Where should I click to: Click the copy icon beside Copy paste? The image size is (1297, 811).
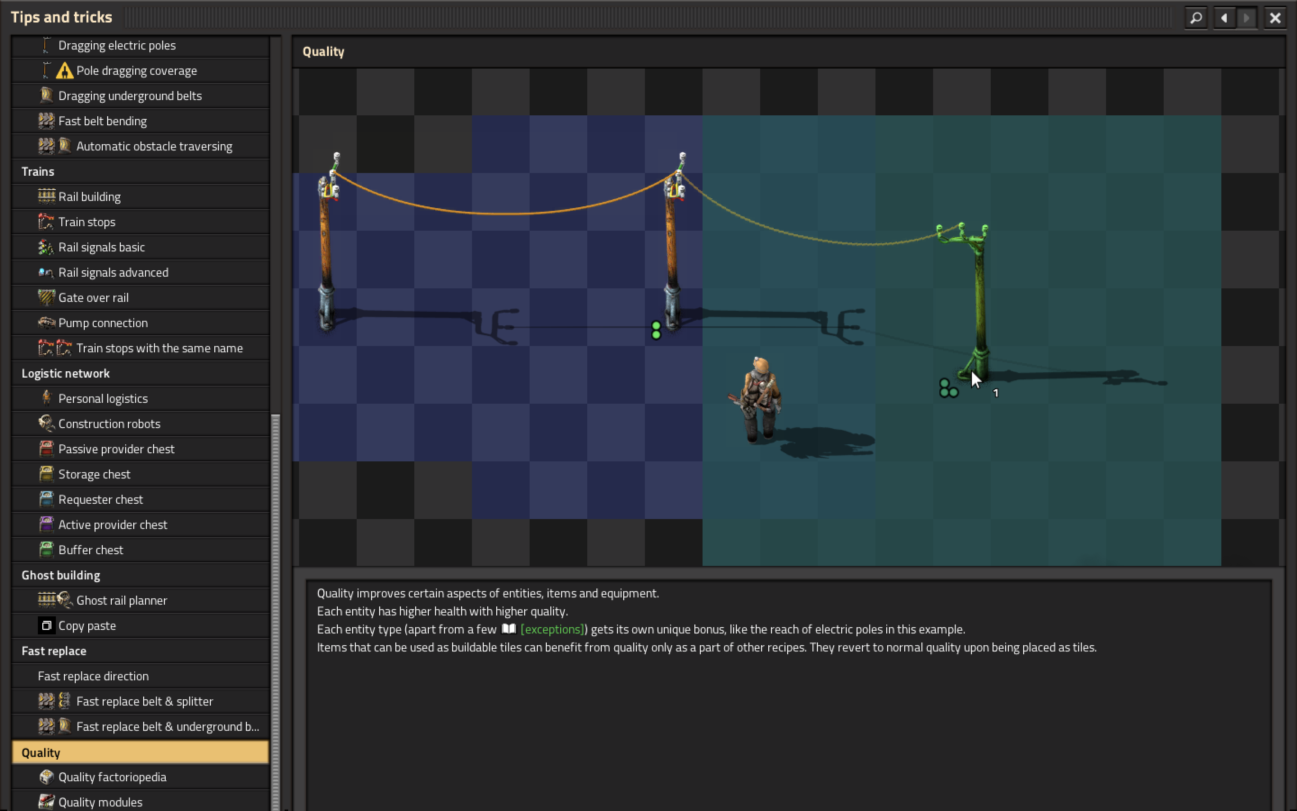(x=47, y=625)
